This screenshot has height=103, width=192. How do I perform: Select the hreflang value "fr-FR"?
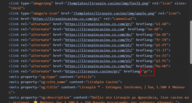[x=161, y=40]
